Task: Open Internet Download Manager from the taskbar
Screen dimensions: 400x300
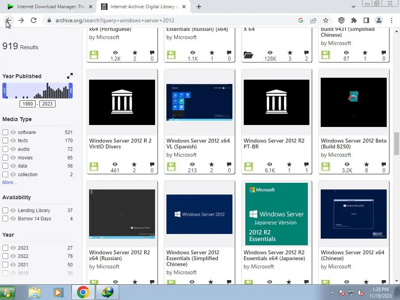Action: (x=107, y=292)
